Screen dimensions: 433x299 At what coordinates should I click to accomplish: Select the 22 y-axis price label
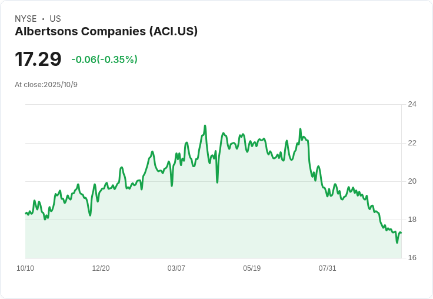(412, 143)
